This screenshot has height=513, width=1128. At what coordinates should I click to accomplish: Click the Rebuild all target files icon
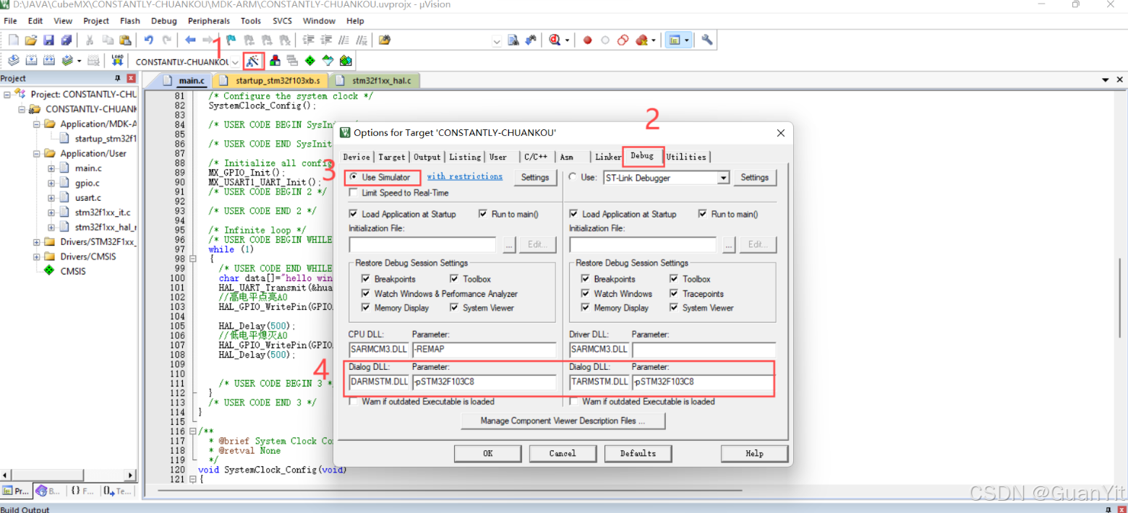point(47,61)
